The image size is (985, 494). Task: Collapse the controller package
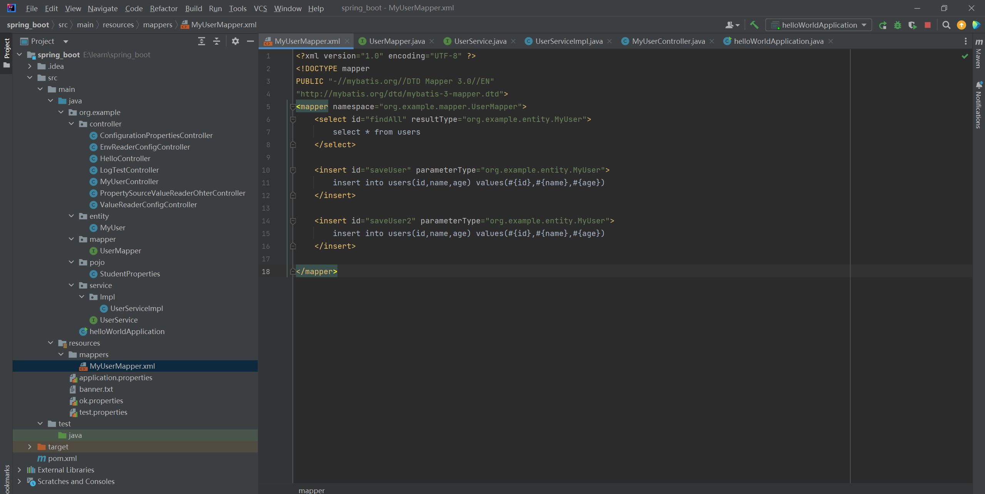pyautogui.click(x=71, y=124)
